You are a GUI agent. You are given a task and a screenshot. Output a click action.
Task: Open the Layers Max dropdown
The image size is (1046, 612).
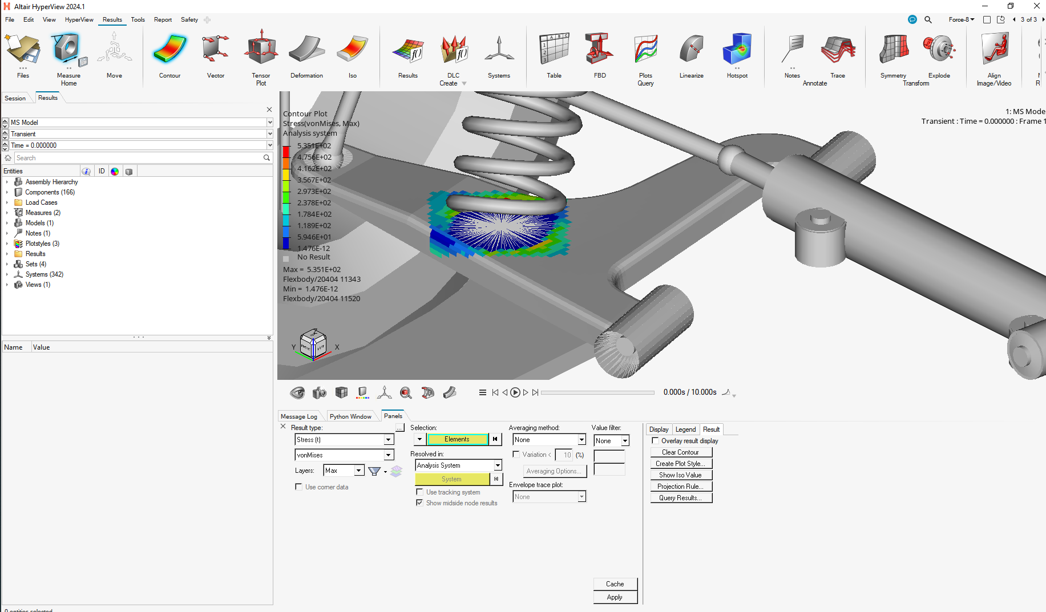coord(359,471)
